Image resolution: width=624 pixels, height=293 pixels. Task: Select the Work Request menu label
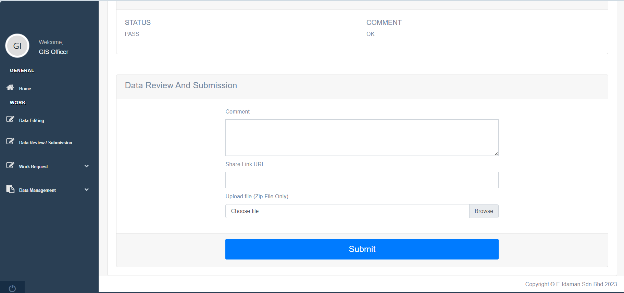[34, 167]
